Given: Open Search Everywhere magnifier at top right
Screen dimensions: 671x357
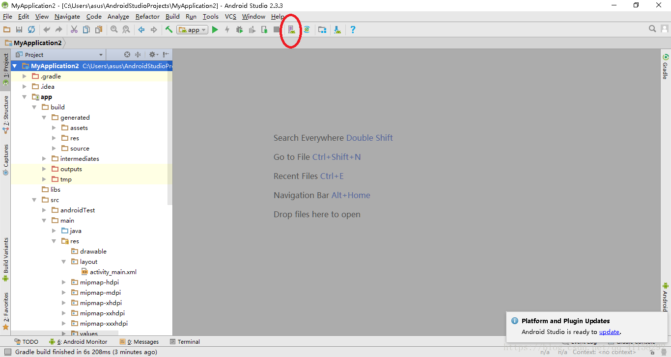Looking at the screenshot, I should (652, 29).
